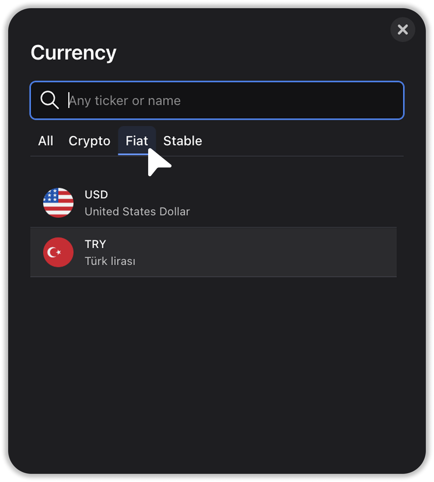Select the Fiat tab
Viewport: 434px width, 482px height.
pos(137,141)
